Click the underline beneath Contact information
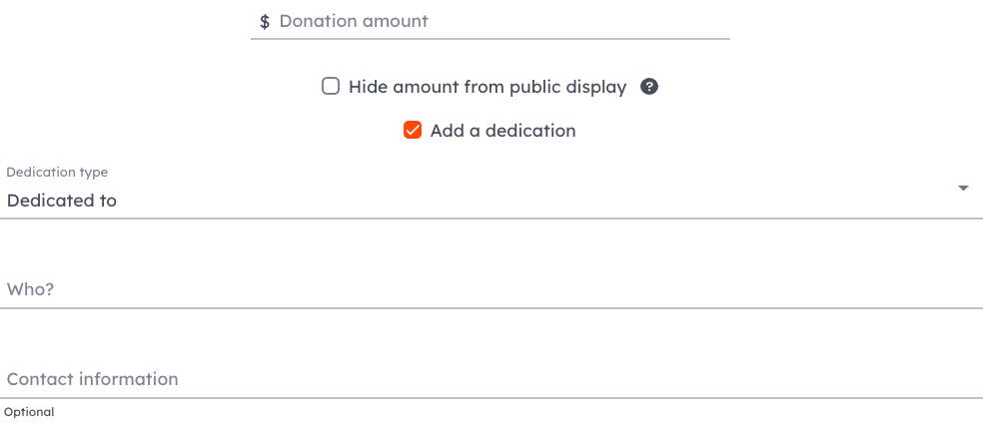 pyautogui.click(x=492, y=398)
